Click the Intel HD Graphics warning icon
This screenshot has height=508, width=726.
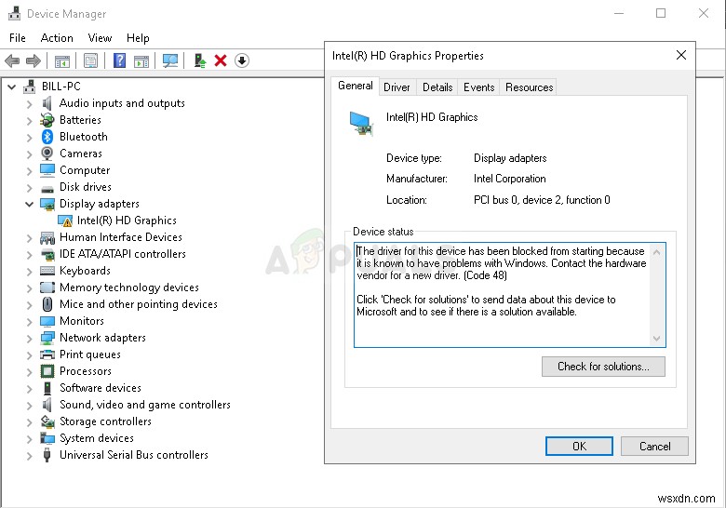click(65, 221)
